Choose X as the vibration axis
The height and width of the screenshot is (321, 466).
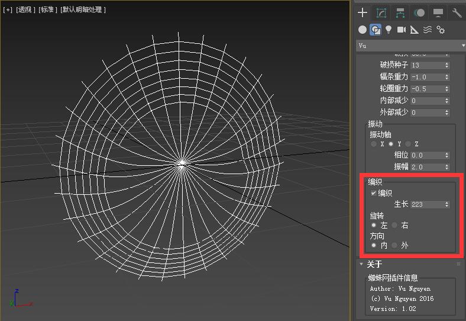tap(374, 144)
